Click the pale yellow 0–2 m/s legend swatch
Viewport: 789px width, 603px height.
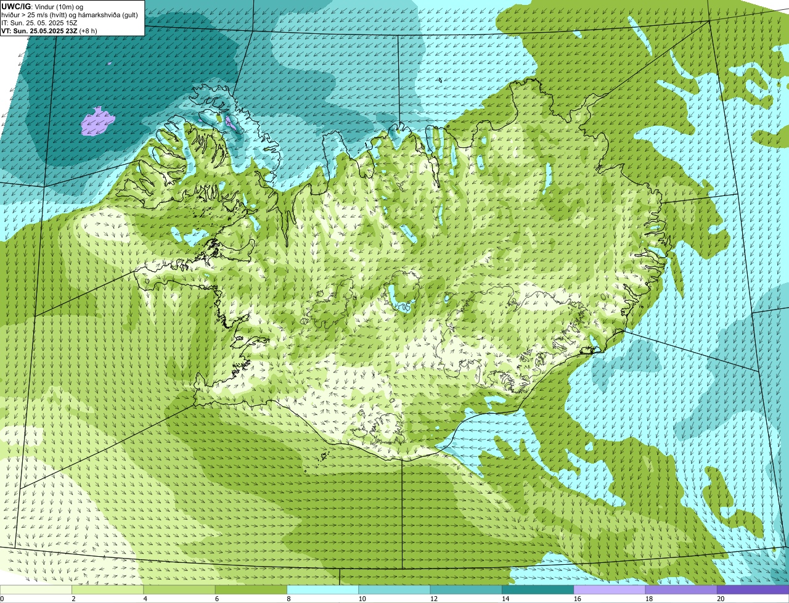point(36,589)
